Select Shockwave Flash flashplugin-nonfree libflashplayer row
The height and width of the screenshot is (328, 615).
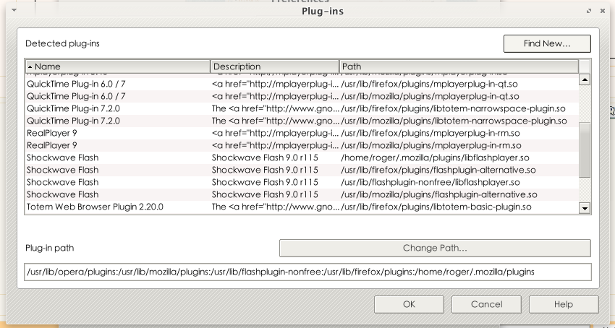point(302,182)
